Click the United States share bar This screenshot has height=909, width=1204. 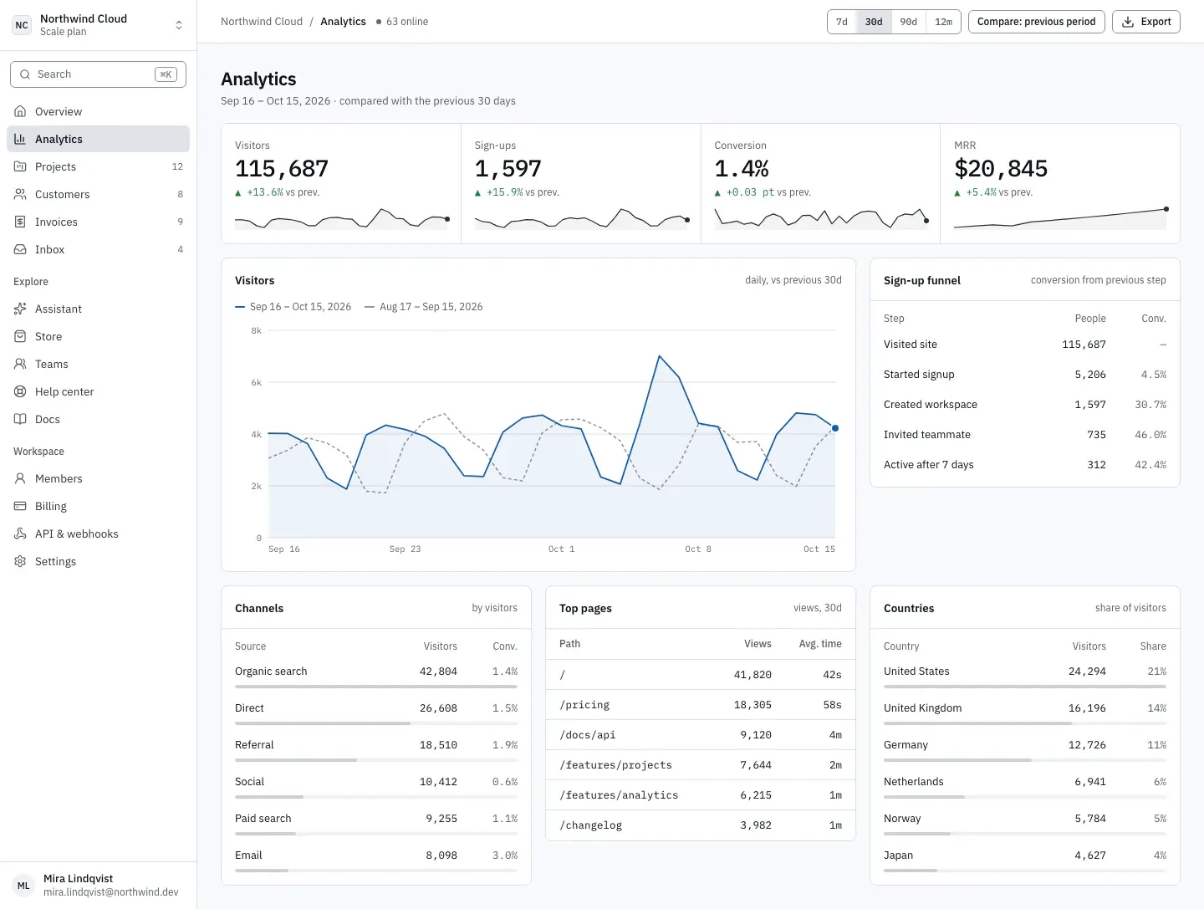point(1025,687)
